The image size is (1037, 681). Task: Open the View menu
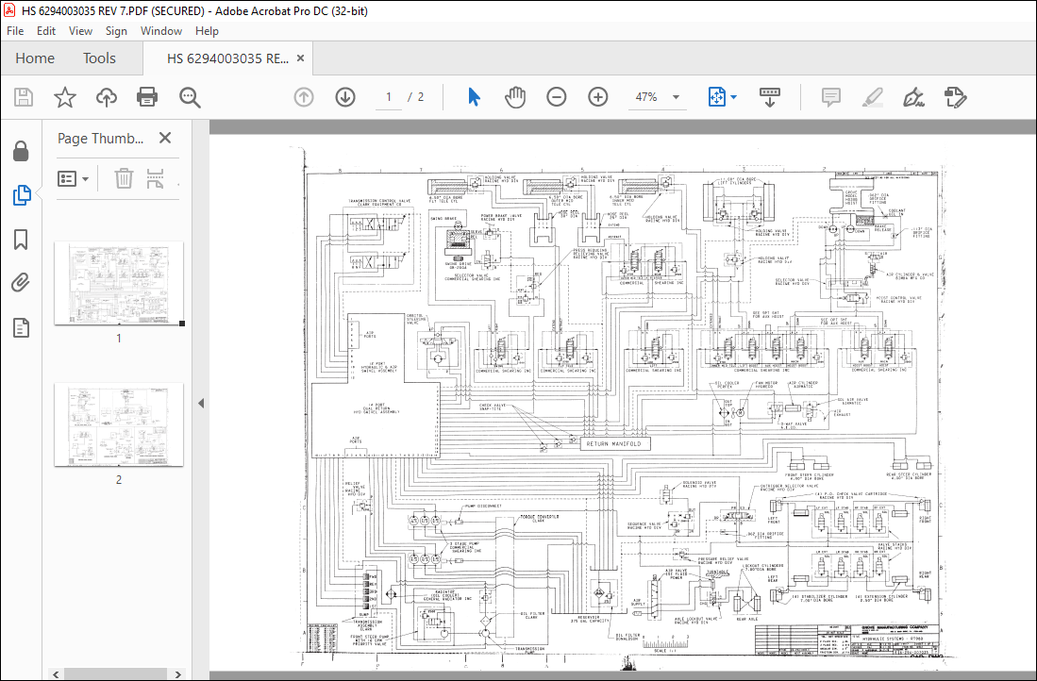coord(81,31)
